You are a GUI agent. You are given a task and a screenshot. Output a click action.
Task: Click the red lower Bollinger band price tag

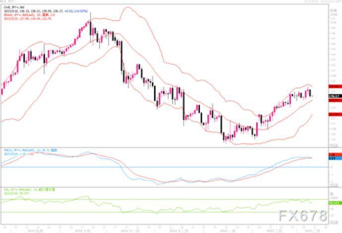pos(335,115)
